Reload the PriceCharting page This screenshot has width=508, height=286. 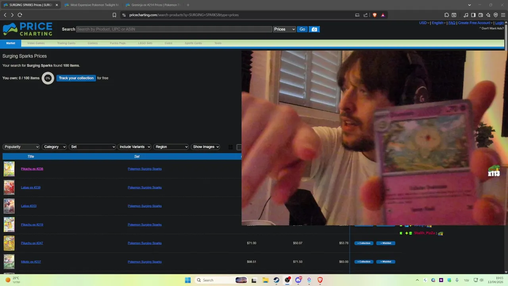point(20,15)
